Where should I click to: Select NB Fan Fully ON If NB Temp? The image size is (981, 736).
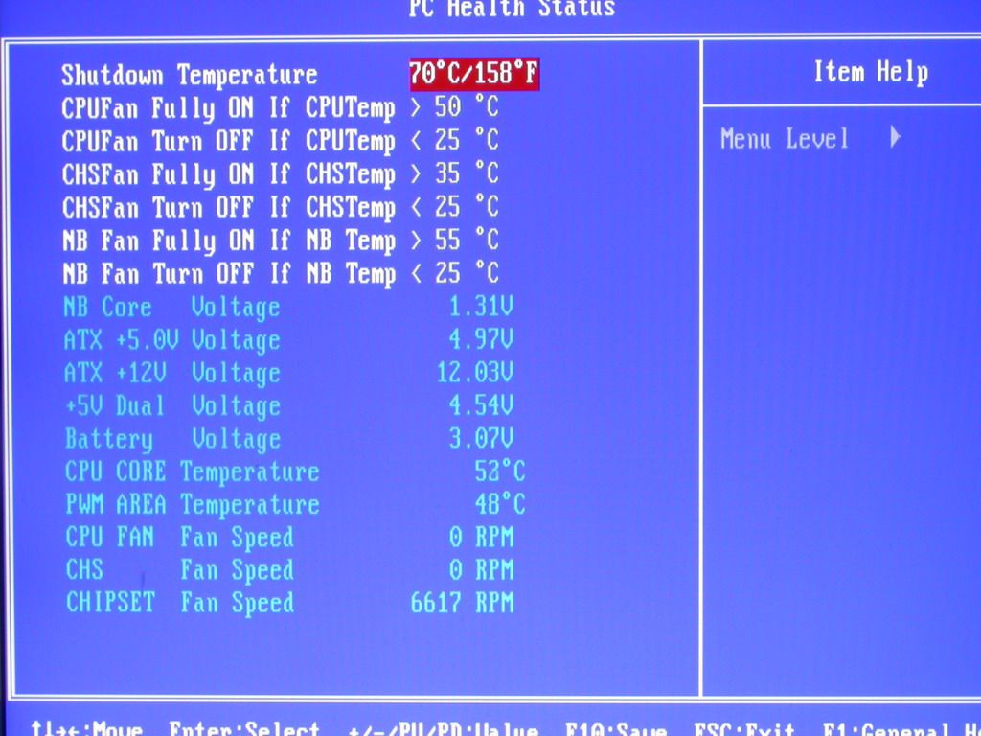coord(228,241)
